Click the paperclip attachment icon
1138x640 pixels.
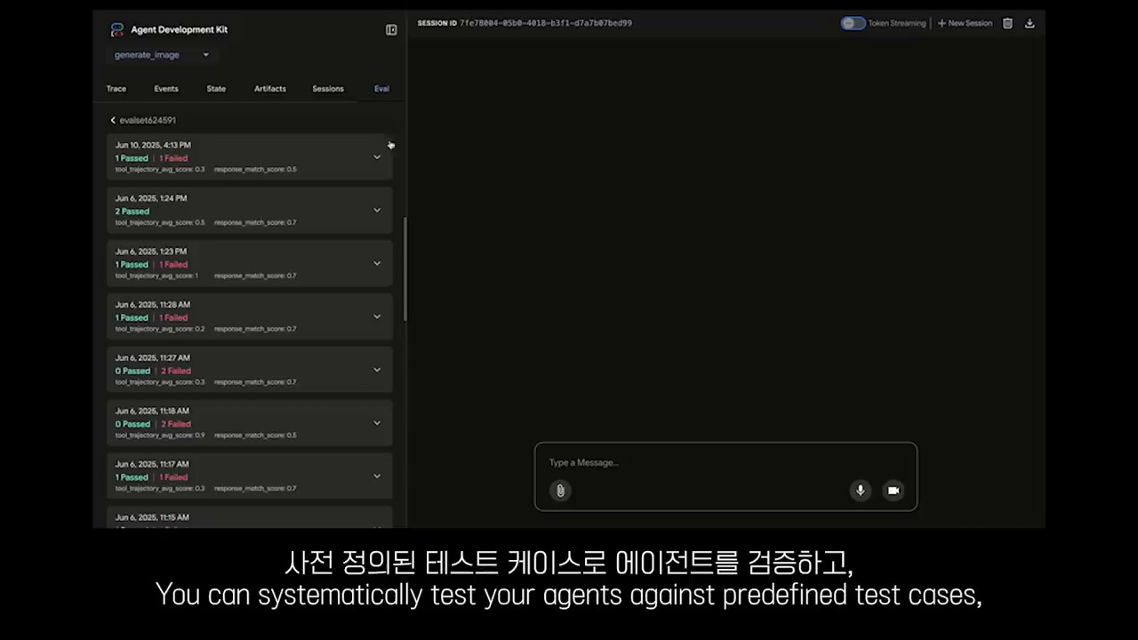tap(560, 490)
